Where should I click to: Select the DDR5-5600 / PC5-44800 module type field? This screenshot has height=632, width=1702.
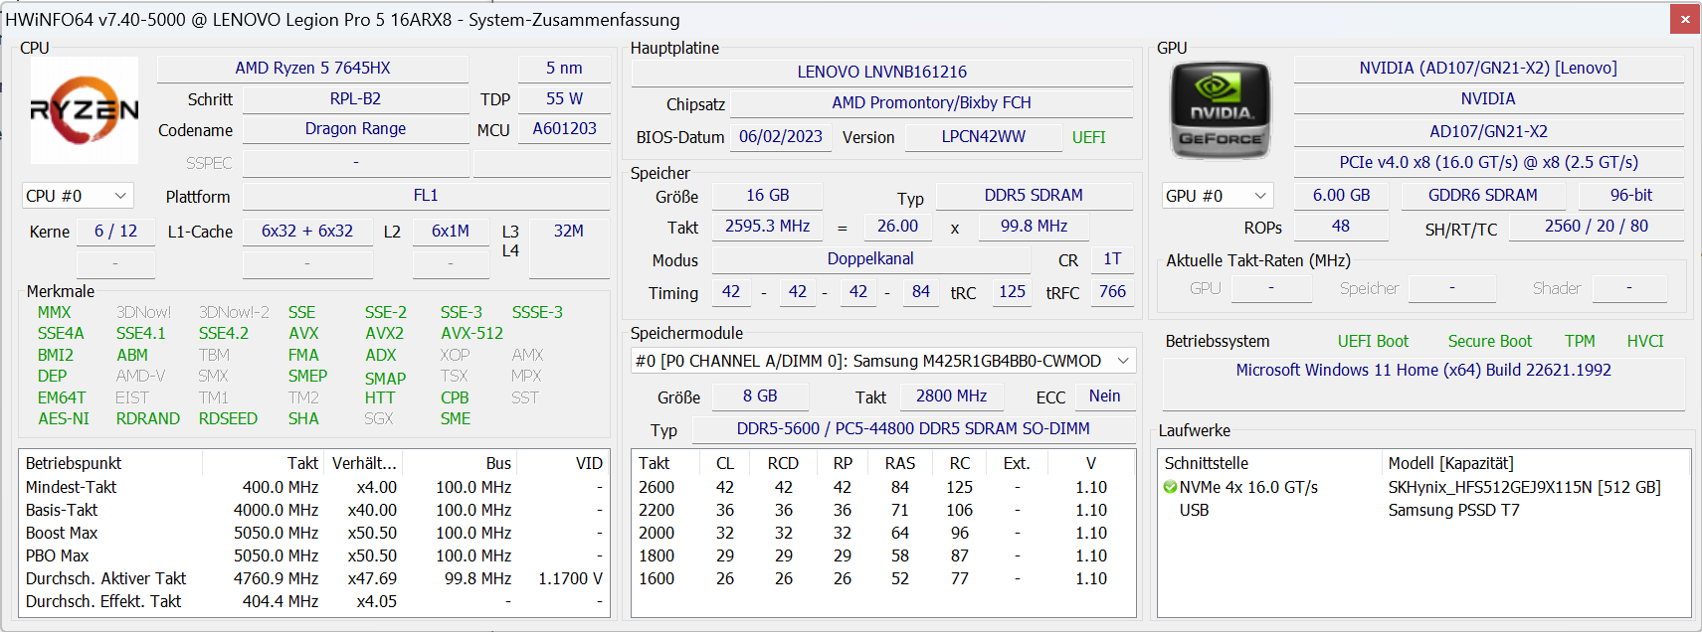coord(913,428)
